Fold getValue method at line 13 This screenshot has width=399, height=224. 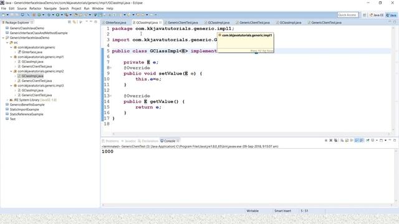111,96
